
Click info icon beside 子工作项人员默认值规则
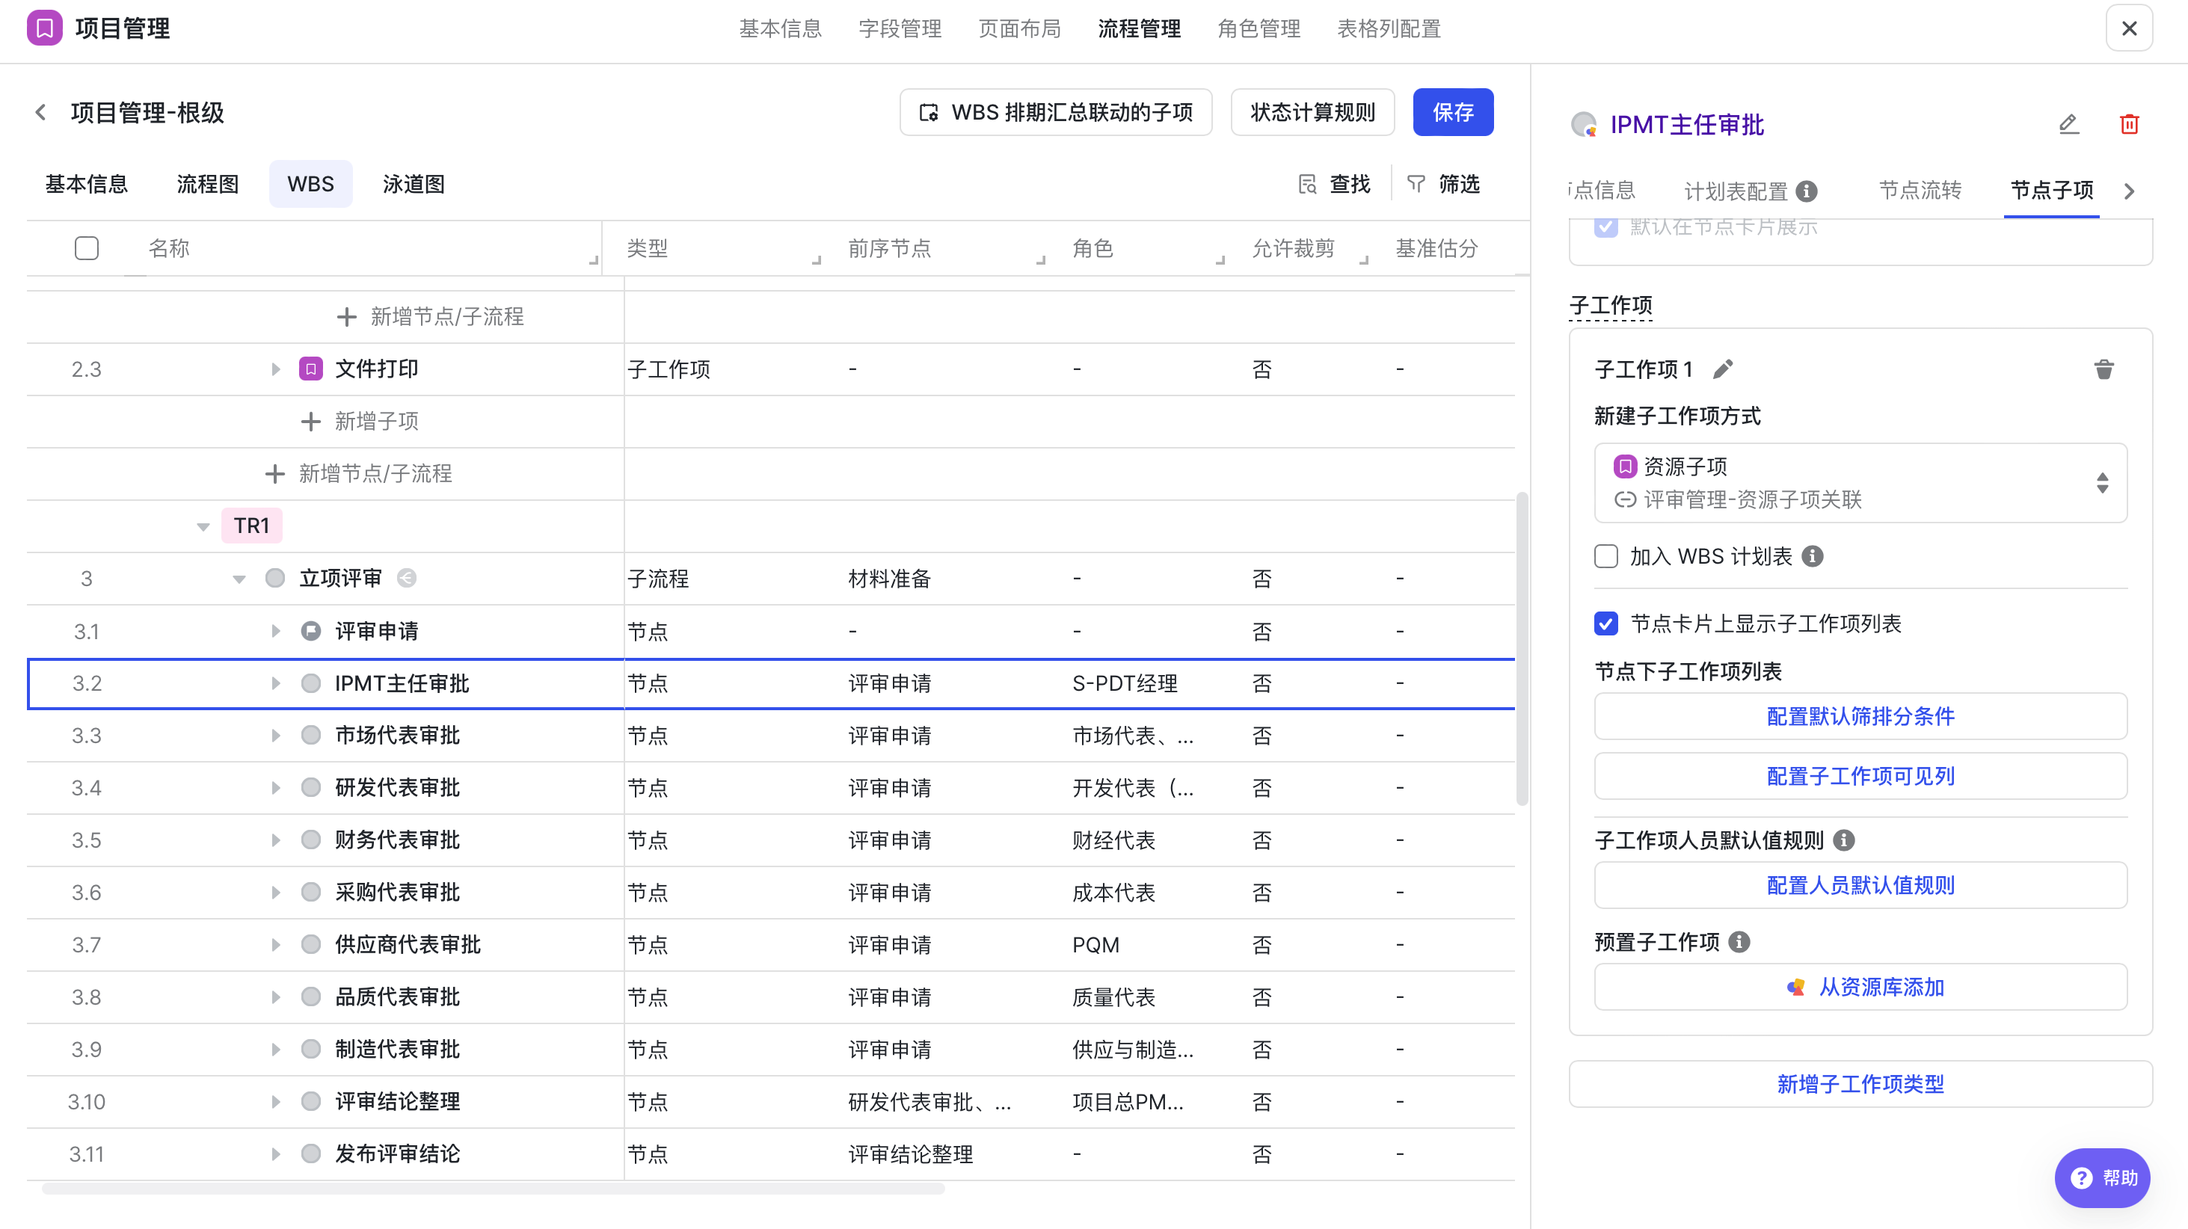click(x=1844, y=841)
